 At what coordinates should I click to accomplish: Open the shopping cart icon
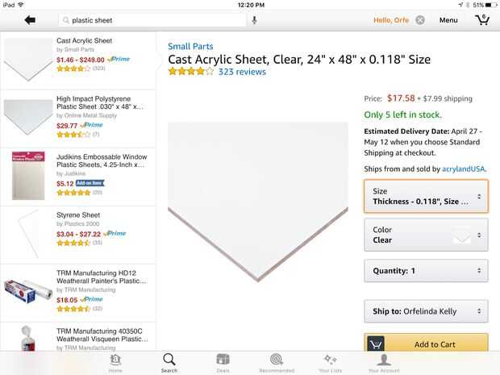pyautogui.click(x=482, y=20)
